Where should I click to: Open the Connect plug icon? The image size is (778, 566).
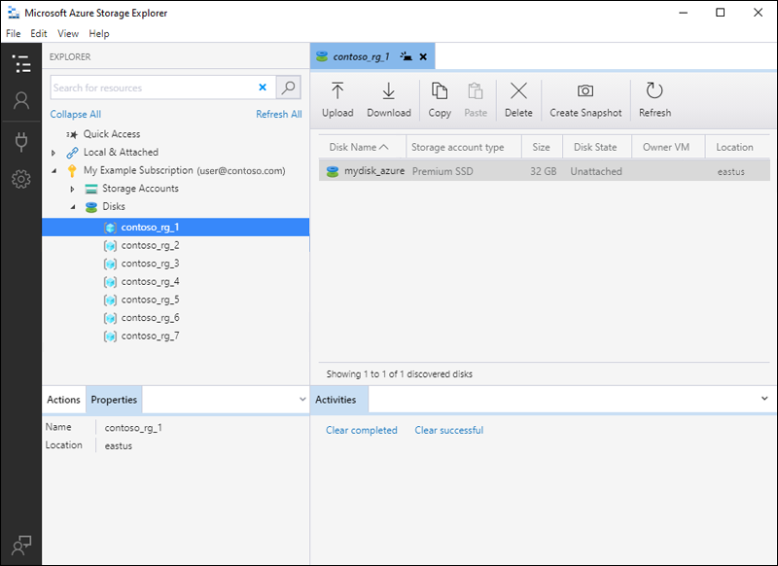tap(21, 142)
